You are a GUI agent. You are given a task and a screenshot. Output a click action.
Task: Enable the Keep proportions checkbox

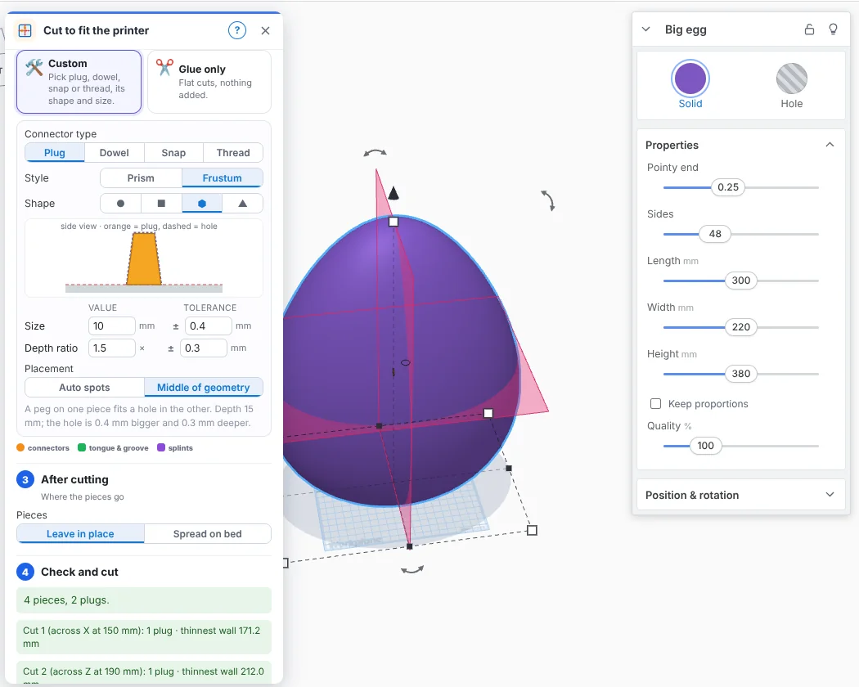656,404
